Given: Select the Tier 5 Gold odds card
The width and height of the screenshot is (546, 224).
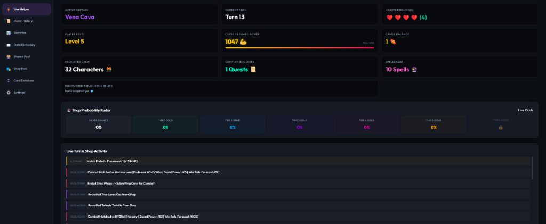Looking at the screenshot, I should click(x=433, y=125).
